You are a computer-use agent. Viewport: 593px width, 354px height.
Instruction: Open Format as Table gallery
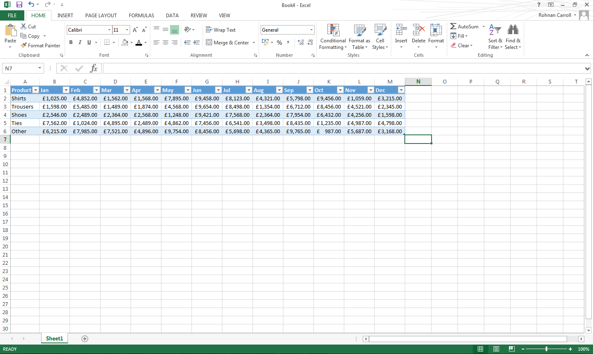360,37
